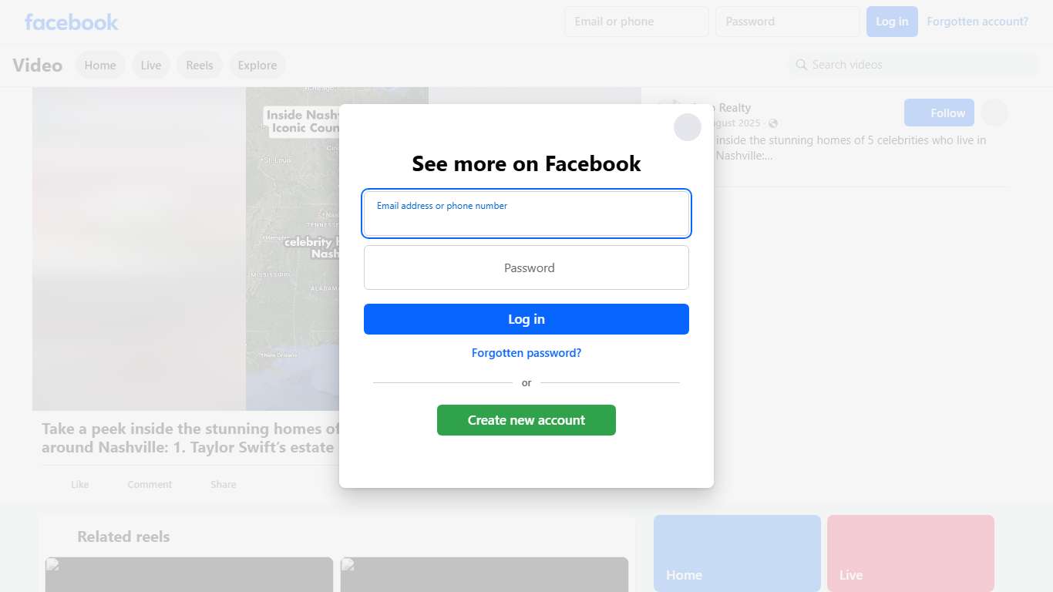
Task: Open the Forgotten password? link
Action: (526, 353)
